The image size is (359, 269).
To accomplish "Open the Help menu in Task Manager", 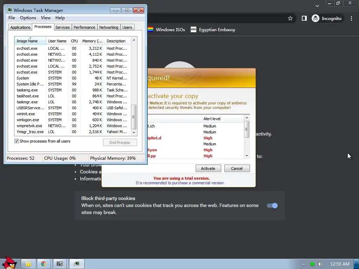I will (60, 18).
